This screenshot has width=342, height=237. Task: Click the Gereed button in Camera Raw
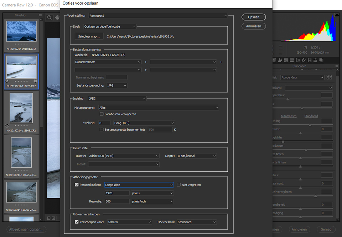326,229
